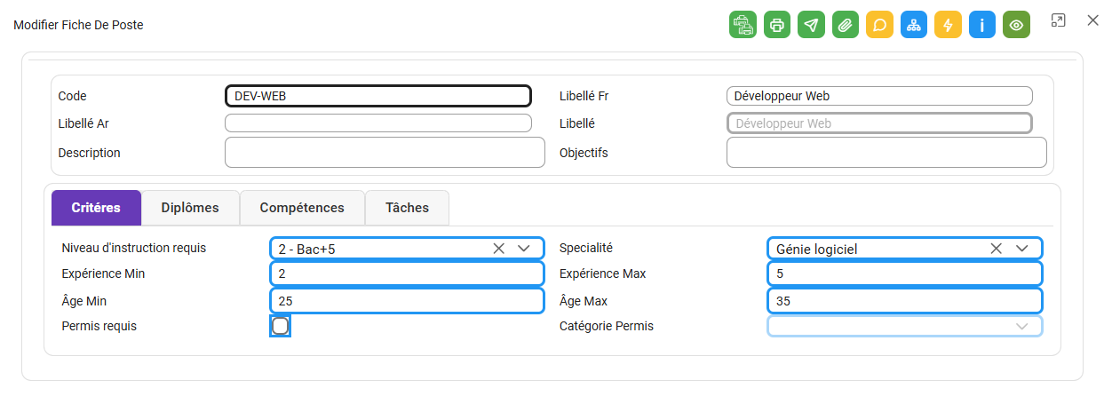The width and height of the screenshot is (1104, 420).
Task: Open comments via the speech bubble icon
Action: [879, 25]
